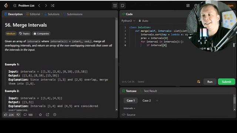The height and width of the screenshot is (133, 237).
Task: Go to next problem arrow
Action: tap(46, 6)
